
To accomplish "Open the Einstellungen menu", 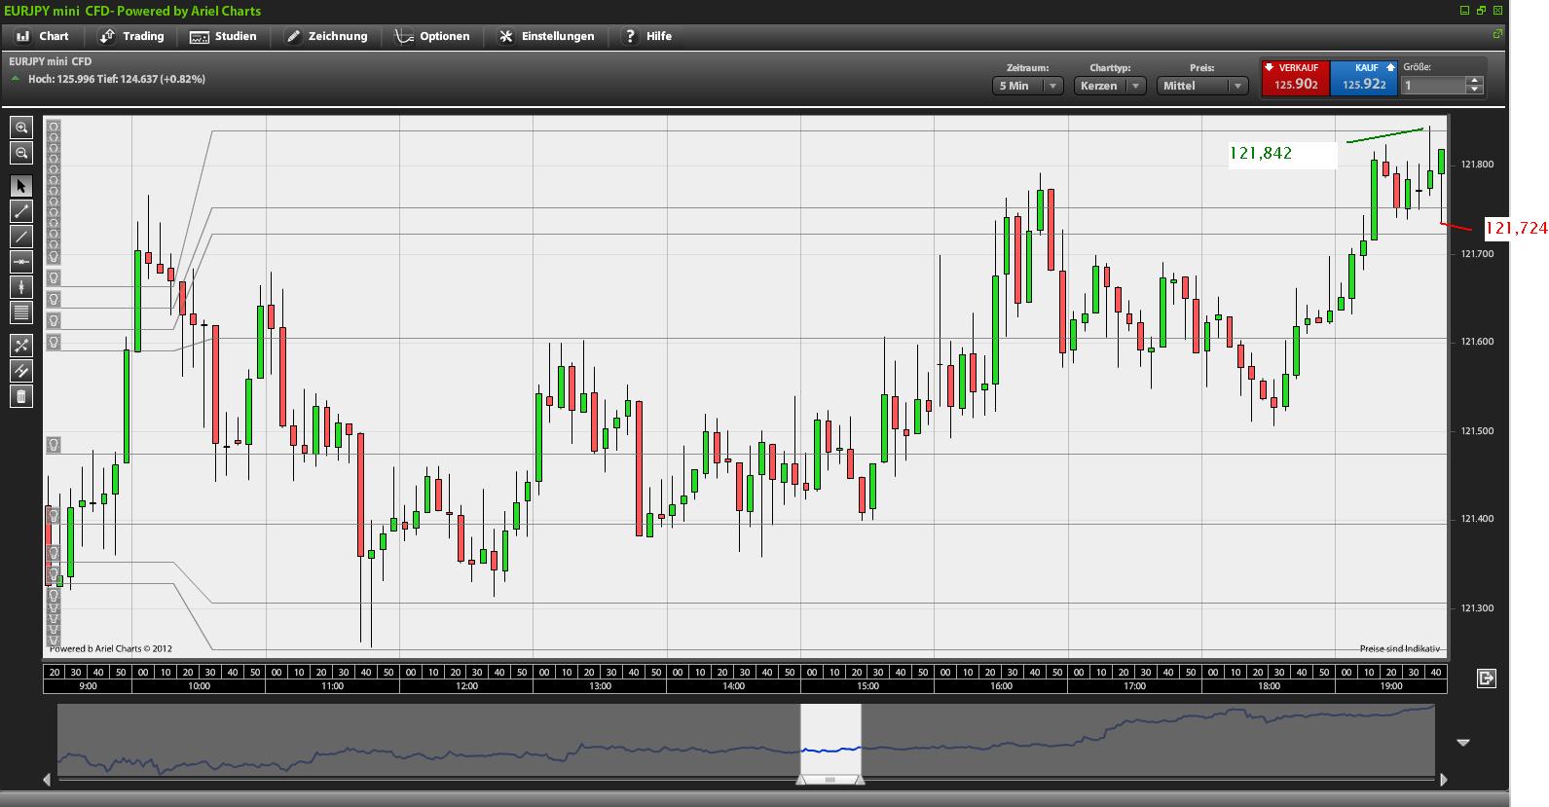I will pos(546,36).
